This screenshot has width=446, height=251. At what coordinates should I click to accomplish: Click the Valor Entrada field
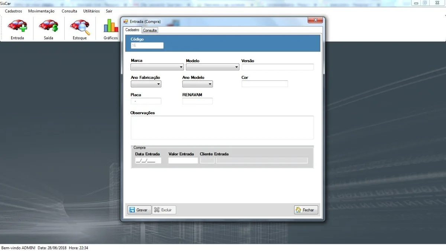[183, 161]
